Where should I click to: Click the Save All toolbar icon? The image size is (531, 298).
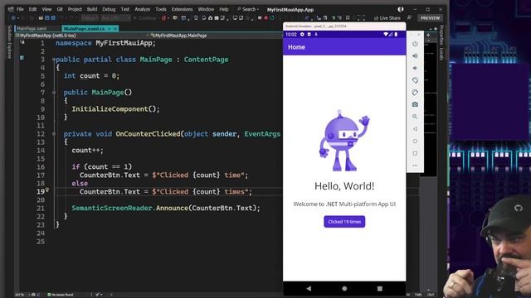click(x=53, y=18)
